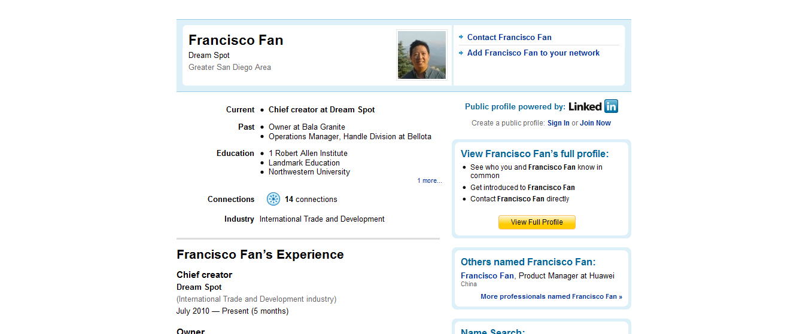Click the '14 connections' text
Viewport: 806px width, 334px height.
[311, 200]
